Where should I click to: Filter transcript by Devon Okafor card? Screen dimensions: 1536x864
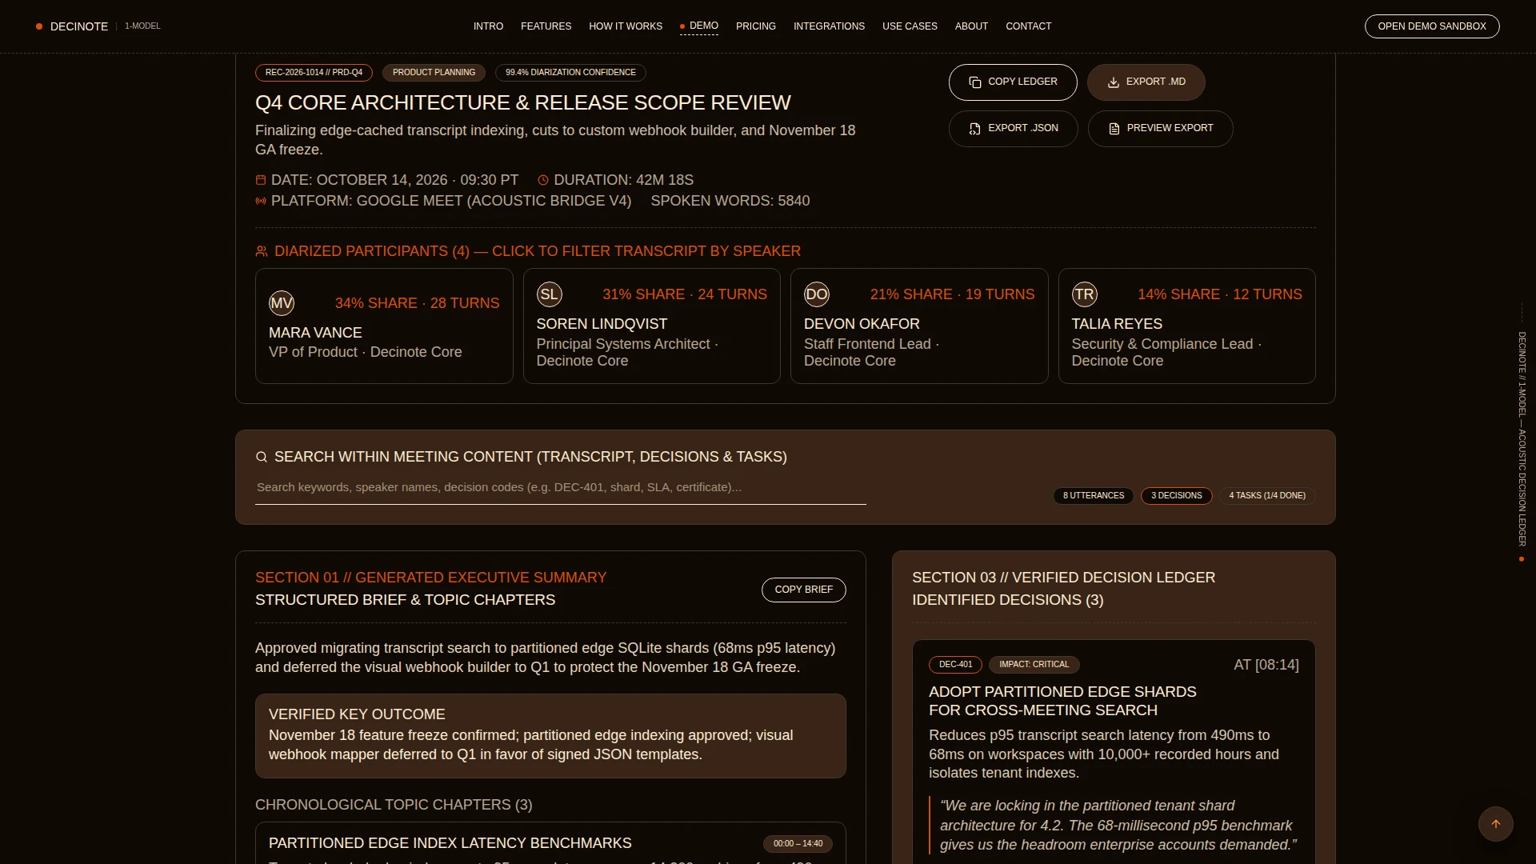pos(919,326)
